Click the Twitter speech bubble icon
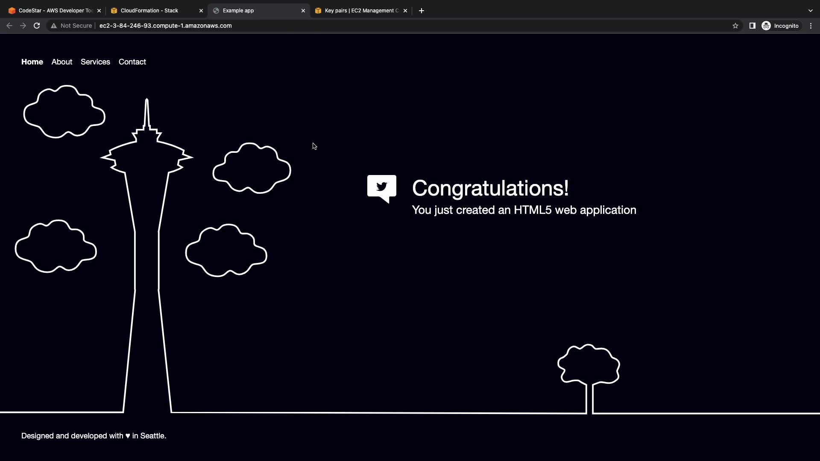Viewport: 820px width, 461px height. (x=381, y=188)
